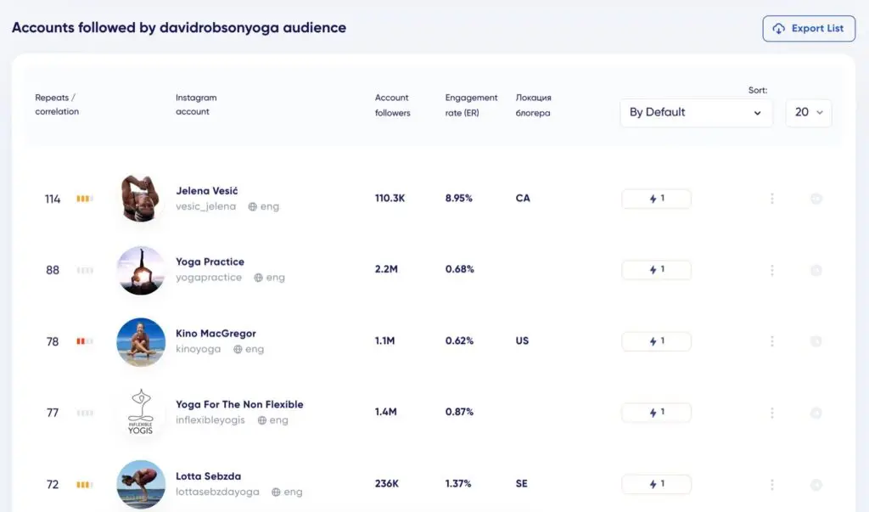Click the lightning button for Yoga For The Non Flexible
This screenshot has width=869, height=512.
click(x=656, y=413)
